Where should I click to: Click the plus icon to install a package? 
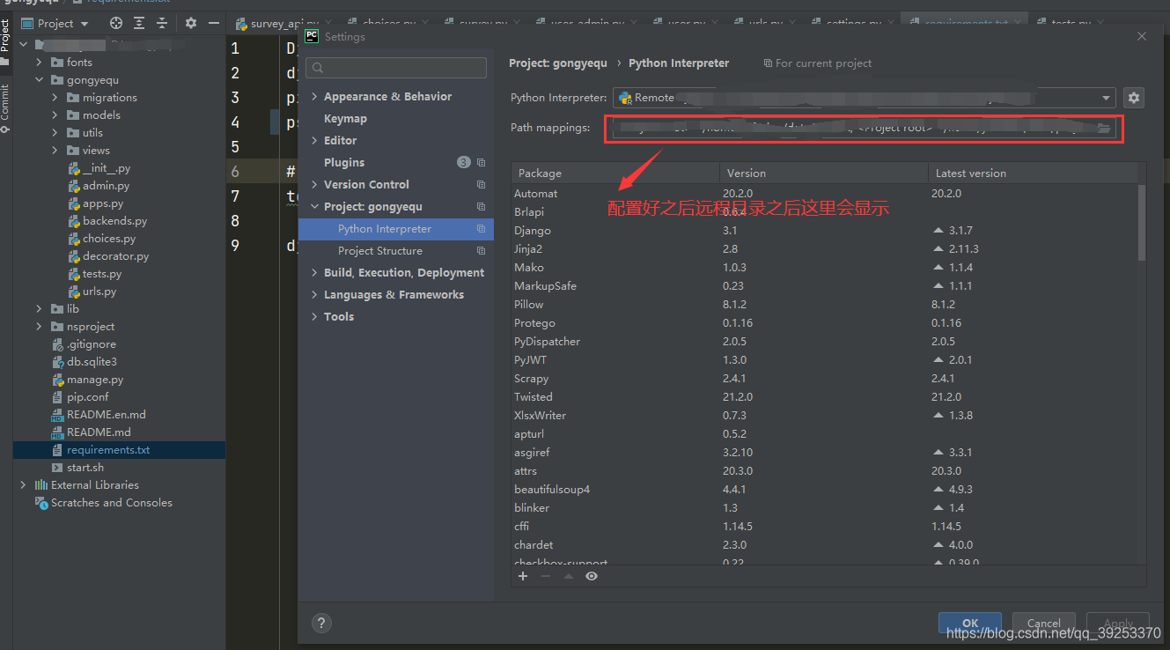(523, 576)
